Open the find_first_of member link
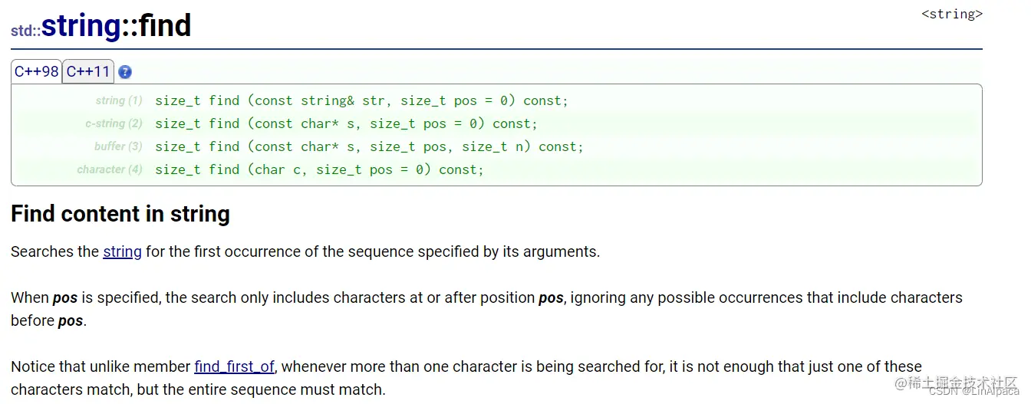The width and height of the screenshot is (1031, 404). click(234, 366)
